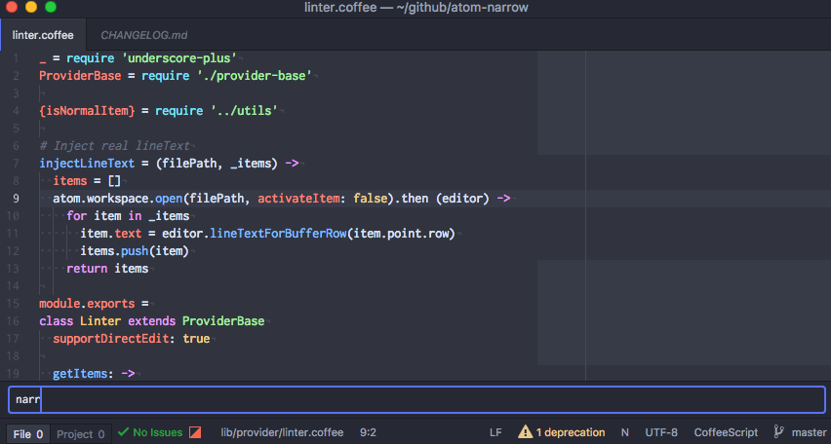Click the {isNormalItem} text on line 4
The width and height of the screenshot is (831, 444).
[87, 111]
